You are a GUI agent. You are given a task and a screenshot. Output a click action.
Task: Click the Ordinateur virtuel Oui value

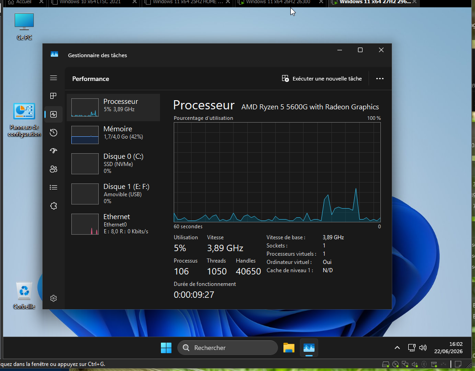(327, 262)
